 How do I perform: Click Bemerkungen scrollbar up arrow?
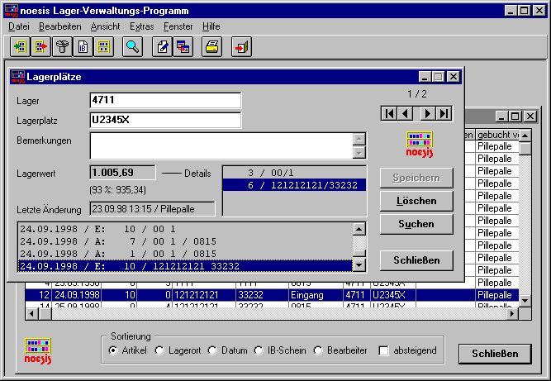(359, 139)
